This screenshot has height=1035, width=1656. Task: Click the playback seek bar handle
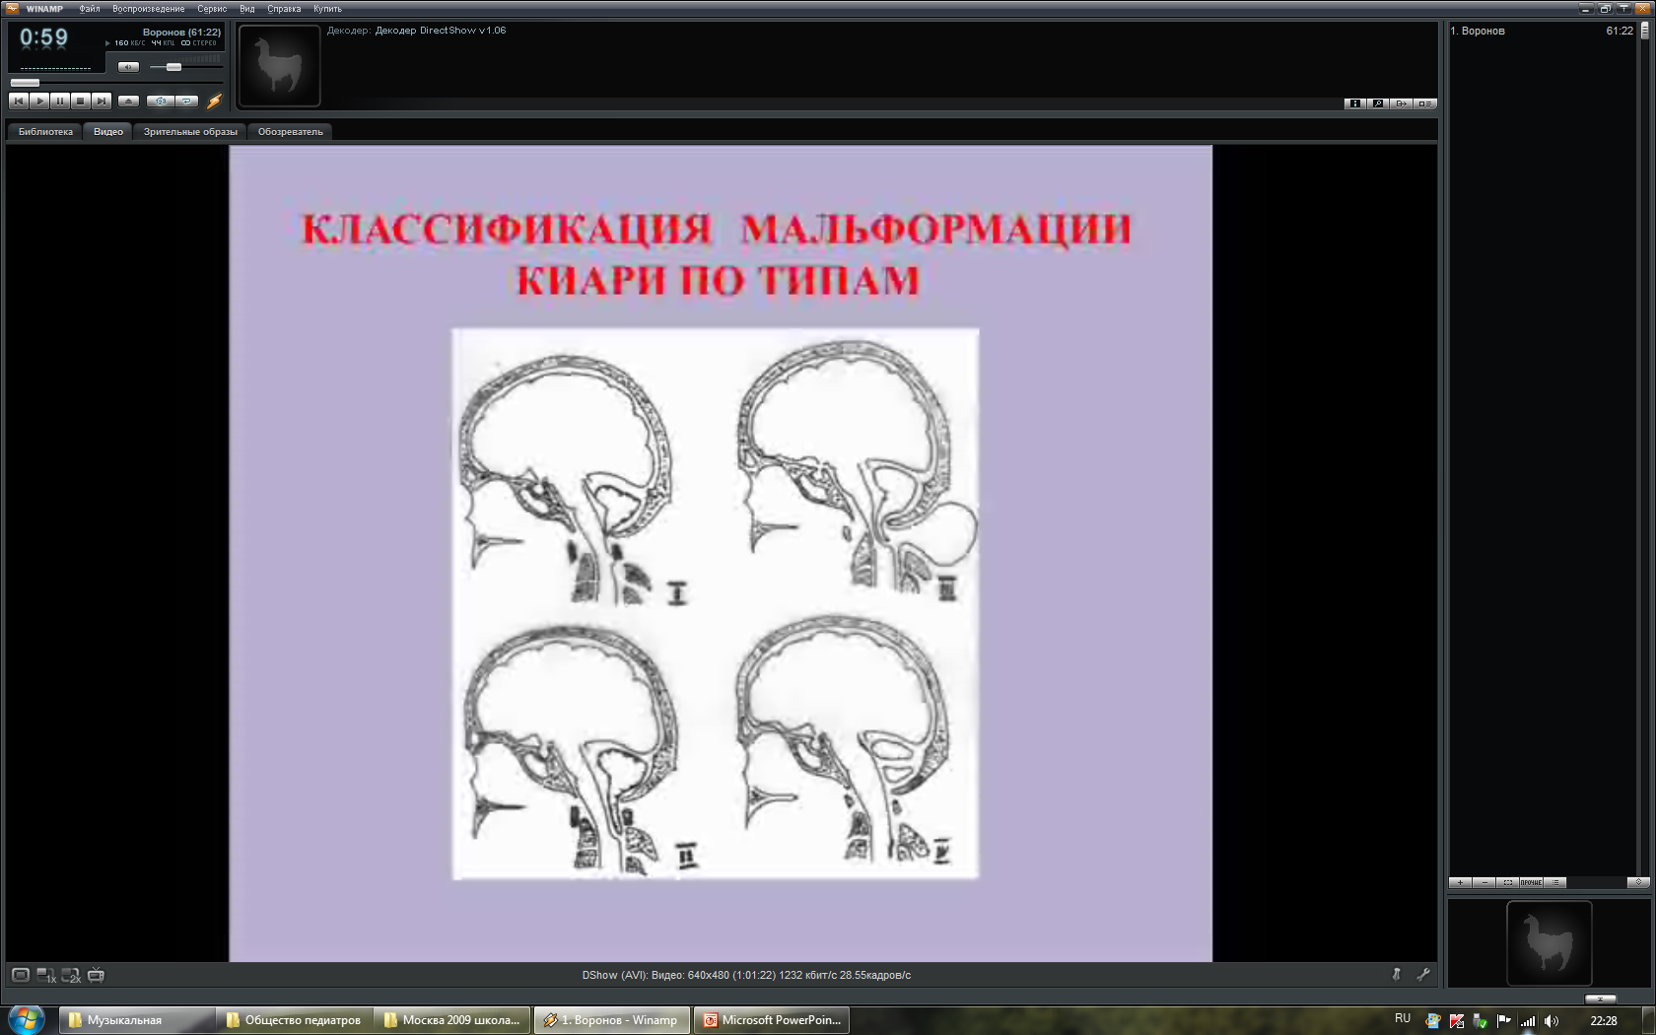25,83
